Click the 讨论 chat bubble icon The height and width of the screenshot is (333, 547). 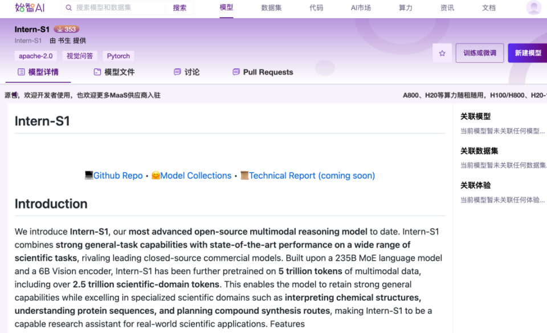(x=177, y=72)
